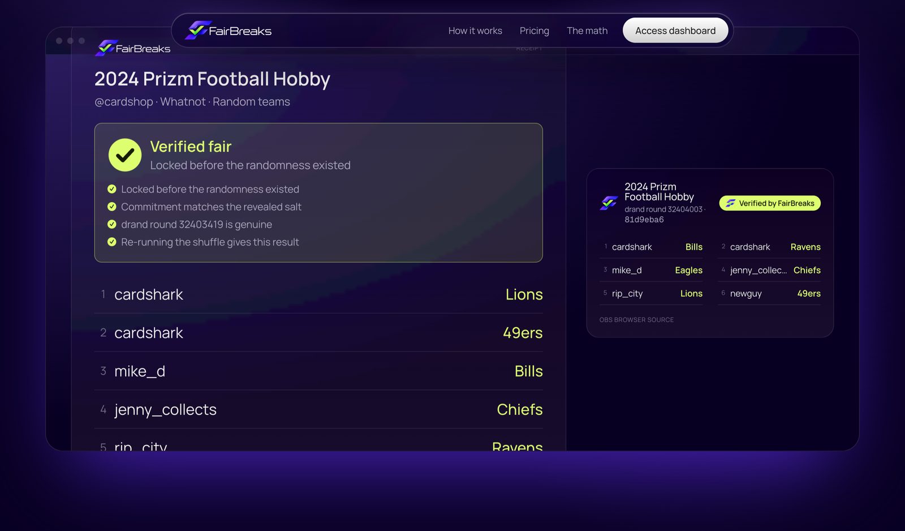Open the How it works page
The image size is (905, 531).
475,31
